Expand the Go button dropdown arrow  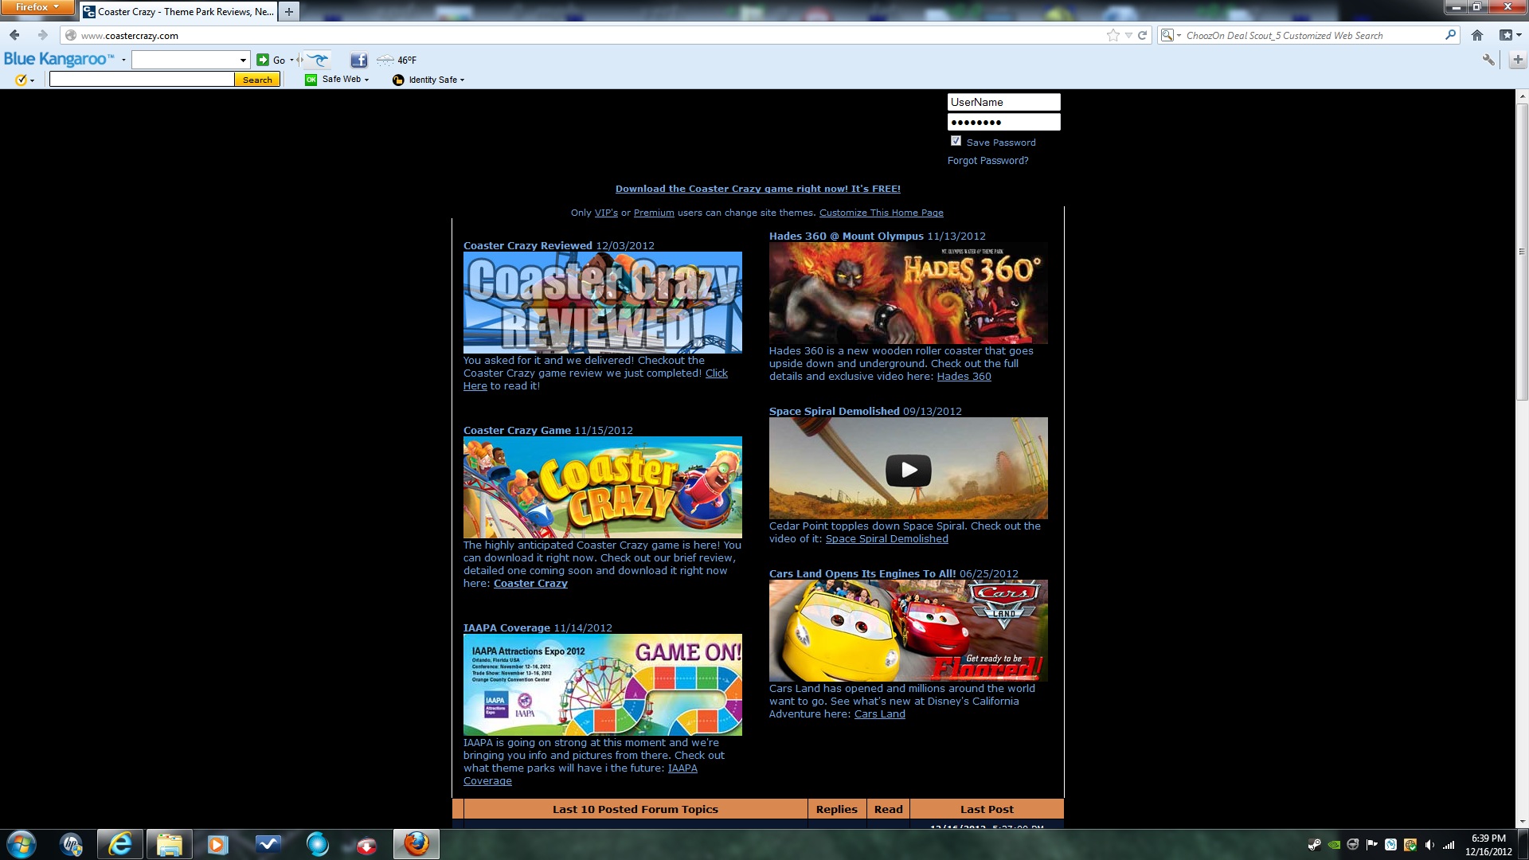click(291, 60)
